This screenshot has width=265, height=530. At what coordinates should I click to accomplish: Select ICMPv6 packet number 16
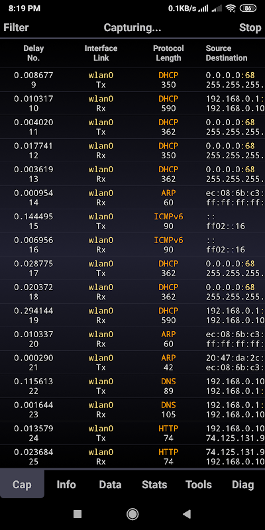click(132, 244)
